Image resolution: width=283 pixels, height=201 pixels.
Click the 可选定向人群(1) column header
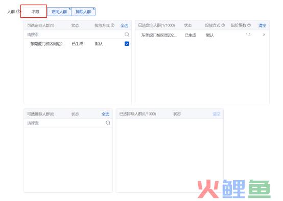tap(41, 25)
